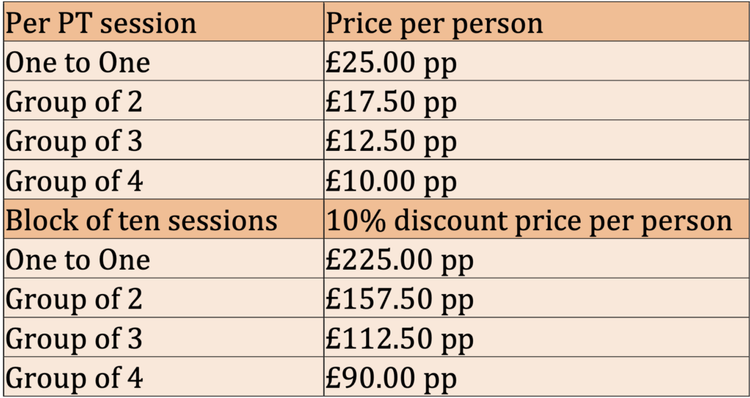
Task: Select the £157.50 pp price cell
Action: click(537, 297)
